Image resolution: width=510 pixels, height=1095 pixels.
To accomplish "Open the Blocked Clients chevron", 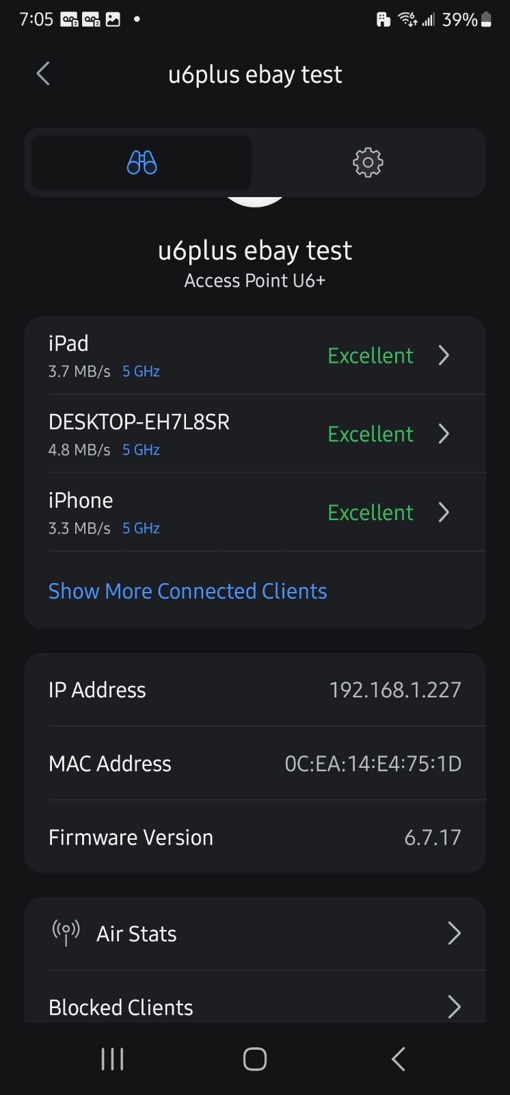I will click(x=454, y=1007).
